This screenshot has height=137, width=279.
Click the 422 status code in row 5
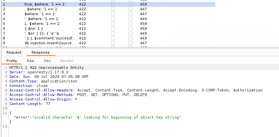click(82, 24)
